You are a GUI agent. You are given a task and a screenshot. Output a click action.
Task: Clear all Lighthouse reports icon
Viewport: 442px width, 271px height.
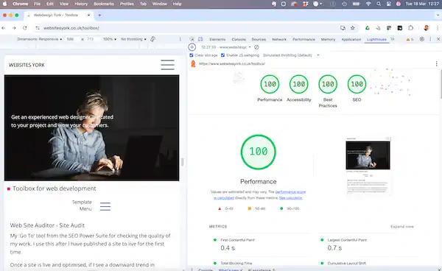tap(256, 47)
